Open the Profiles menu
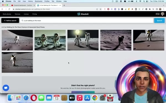 (47, 1)
